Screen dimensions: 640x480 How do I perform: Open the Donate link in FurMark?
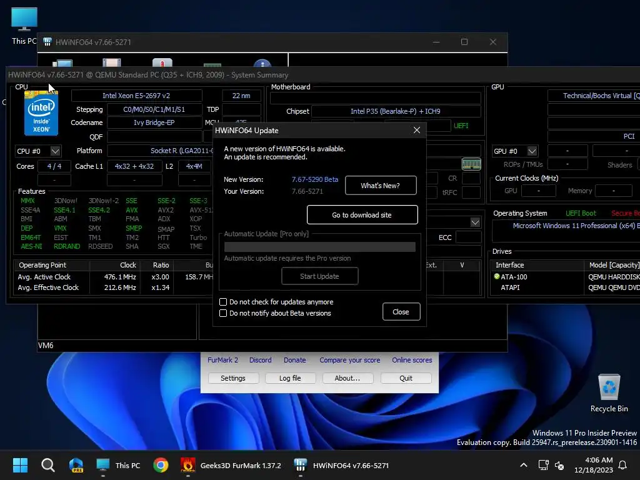(295, 360)
